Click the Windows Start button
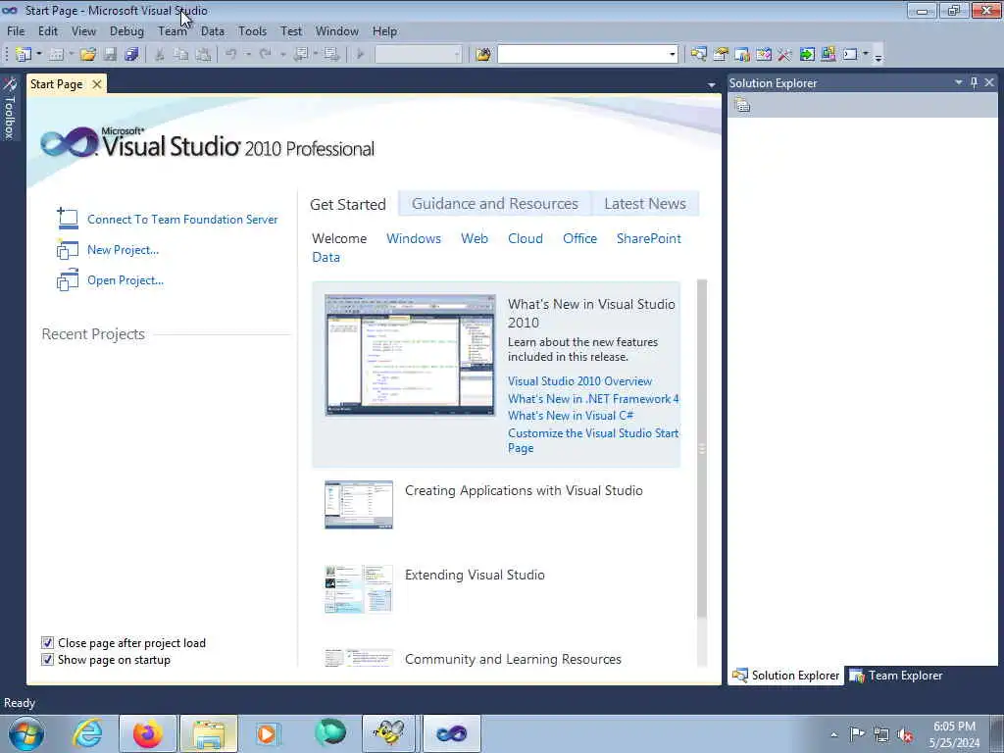This screenshot has width=1004, height=753. click(x=26, y=733)
